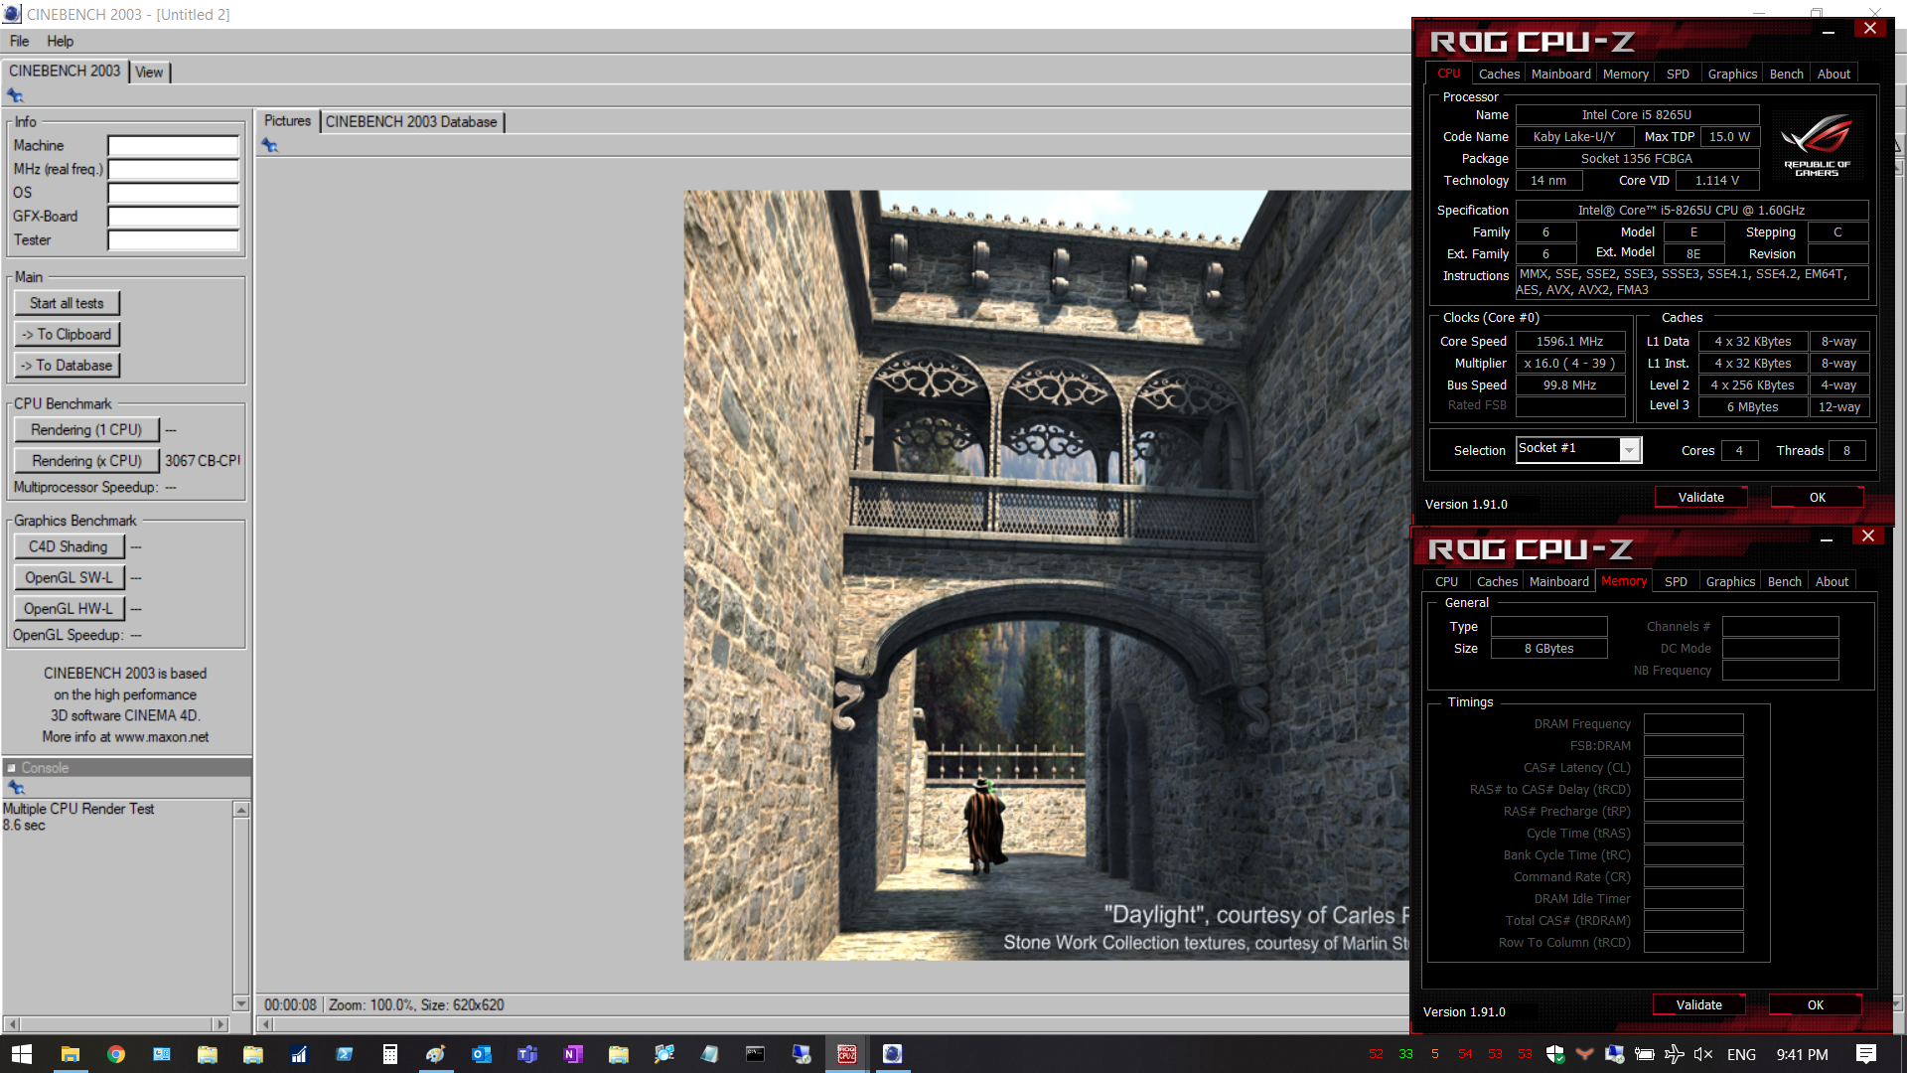The width and height of the screenshot is (1907, 1073).
Task: Click the pin icon in the Console panel
Action: click(16, 787)
